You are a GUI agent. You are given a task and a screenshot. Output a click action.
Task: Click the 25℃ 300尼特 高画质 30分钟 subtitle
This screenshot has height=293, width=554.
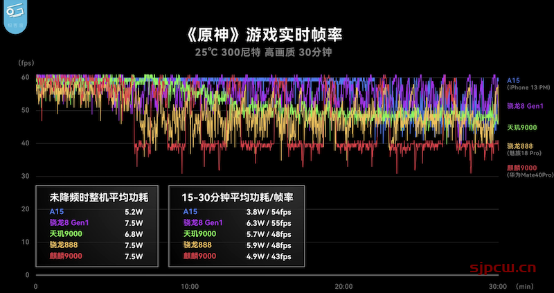277,53
